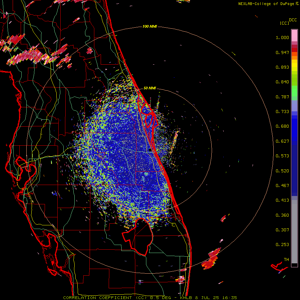Click the 0.893 color scale value
300x300 pixels.
click(282, 67)
